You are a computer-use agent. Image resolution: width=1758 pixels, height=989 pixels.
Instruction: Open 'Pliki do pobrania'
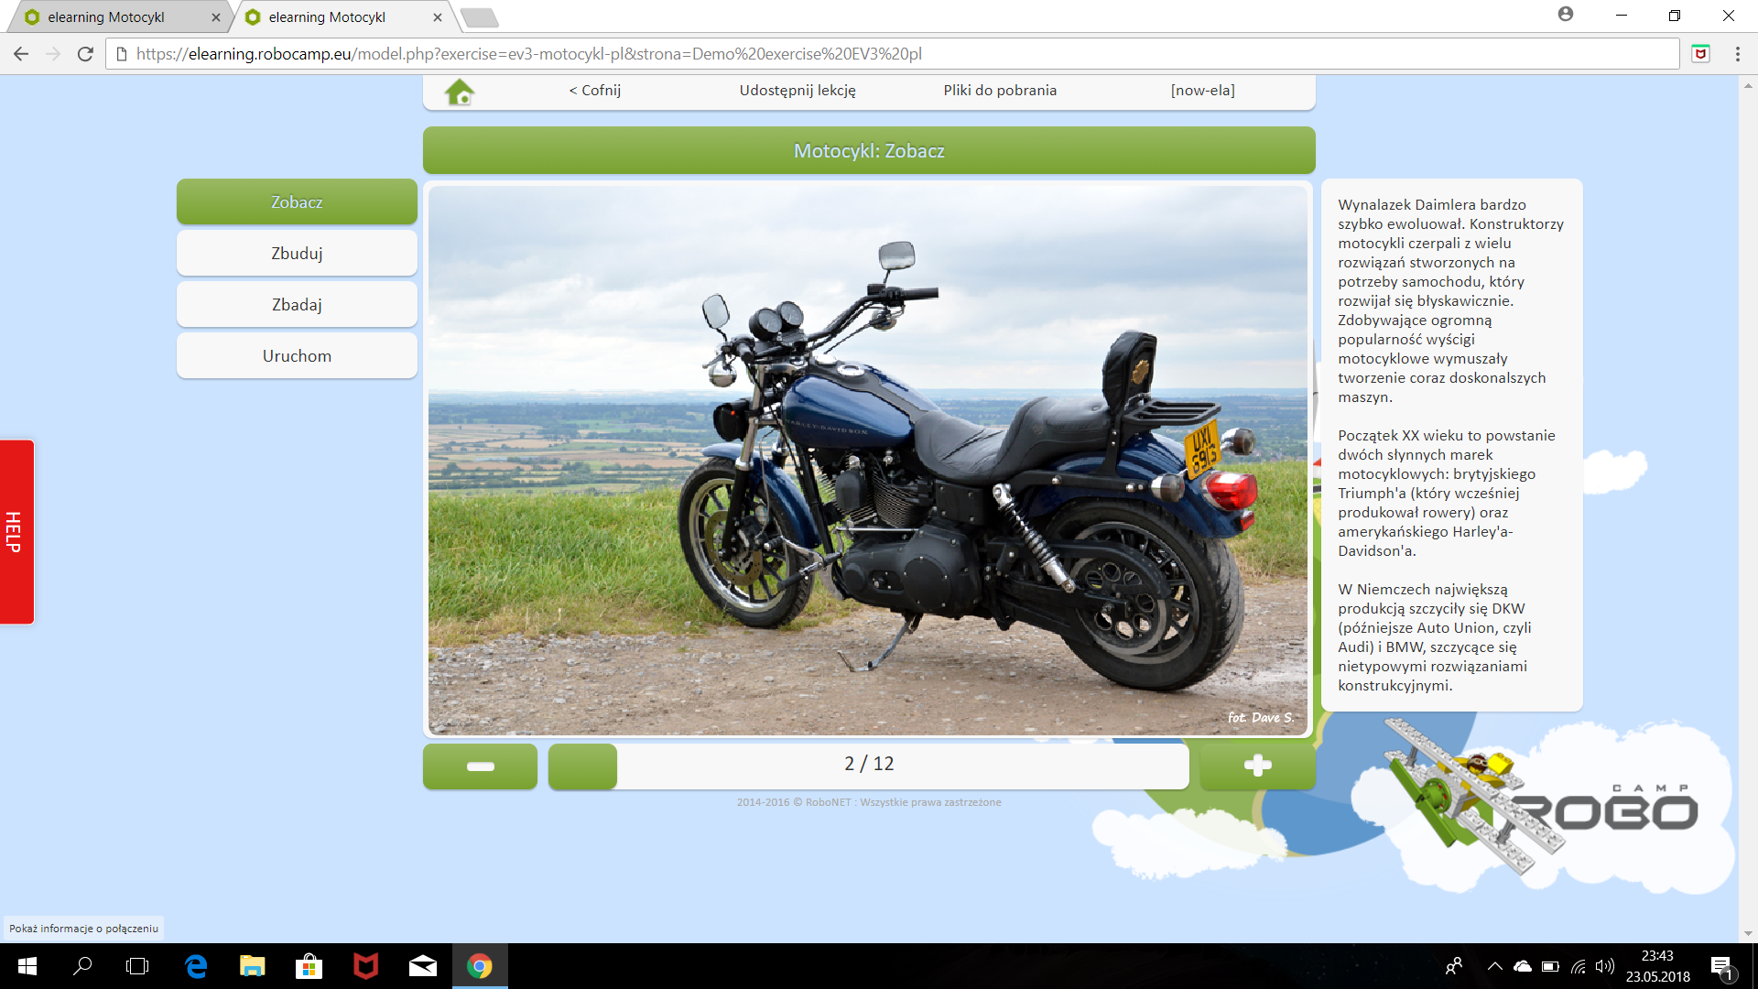click(x=1000, y=90)
